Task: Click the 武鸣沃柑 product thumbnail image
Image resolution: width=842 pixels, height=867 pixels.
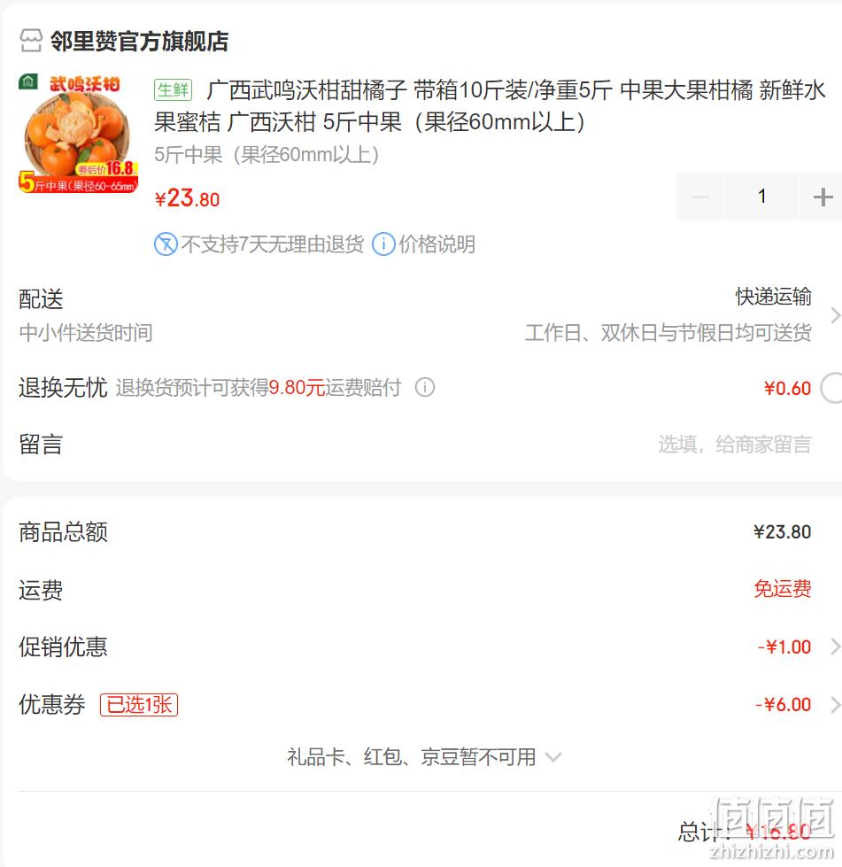Action: [x=78, y=133]
